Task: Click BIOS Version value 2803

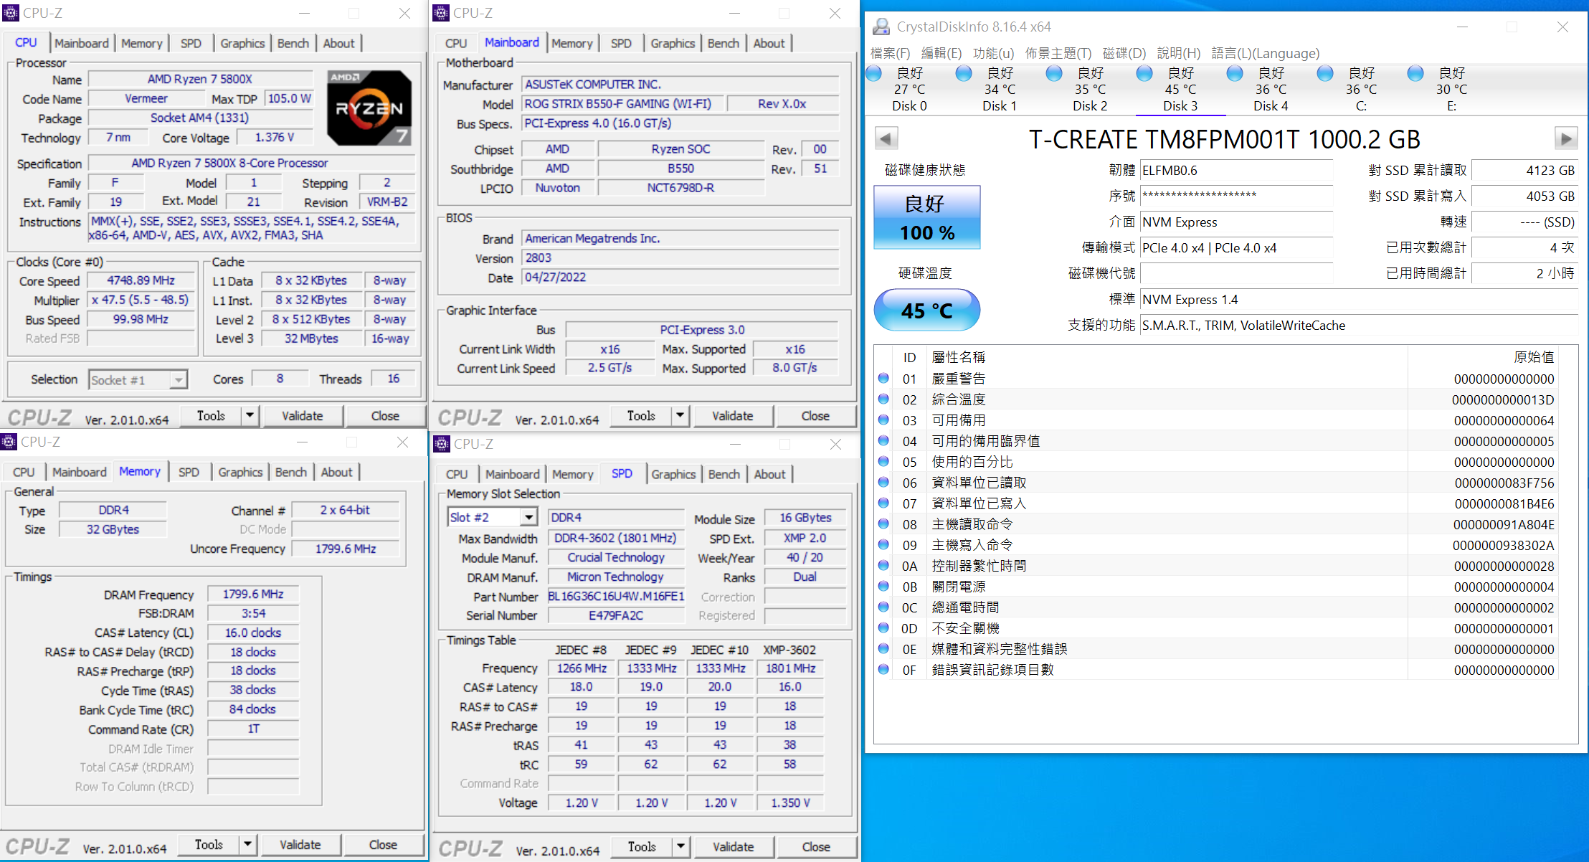Action: point(680,258)
